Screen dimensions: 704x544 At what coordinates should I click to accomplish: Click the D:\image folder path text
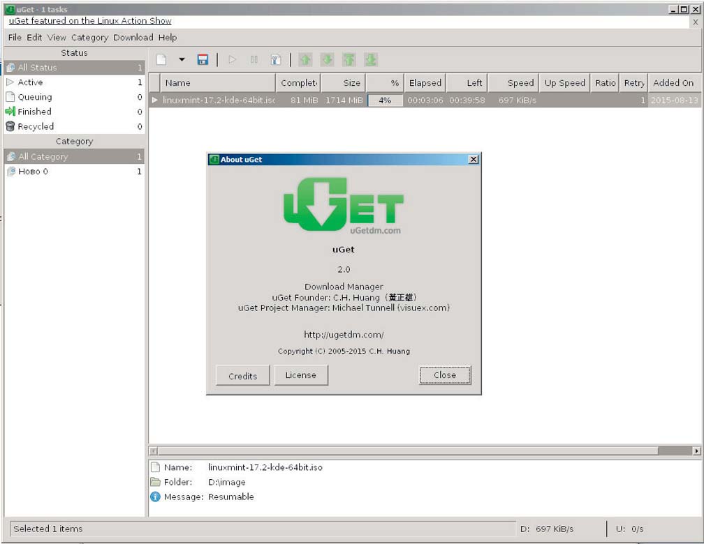click(x=227, y=482)
